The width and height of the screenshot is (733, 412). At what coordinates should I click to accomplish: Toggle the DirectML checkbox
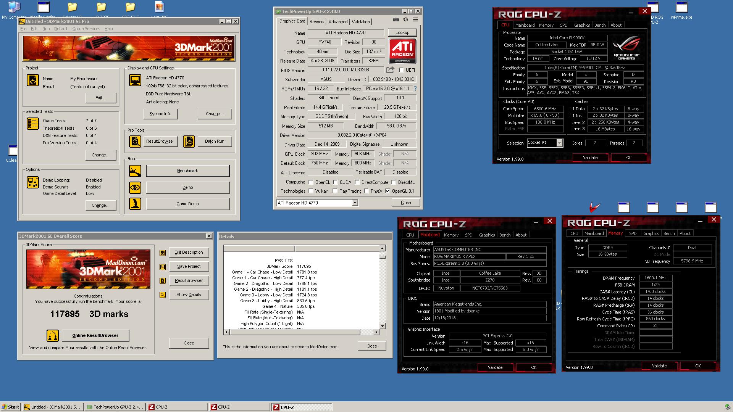394,182
